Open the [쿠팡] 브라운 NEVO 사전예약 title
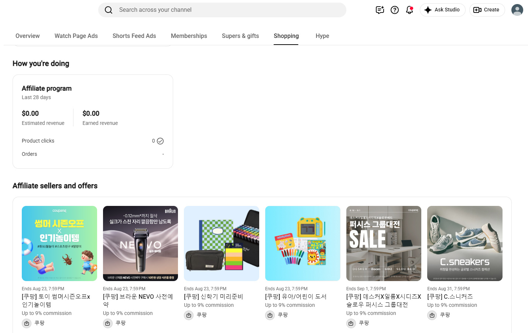The image size is (528, 333). (138, 301)
